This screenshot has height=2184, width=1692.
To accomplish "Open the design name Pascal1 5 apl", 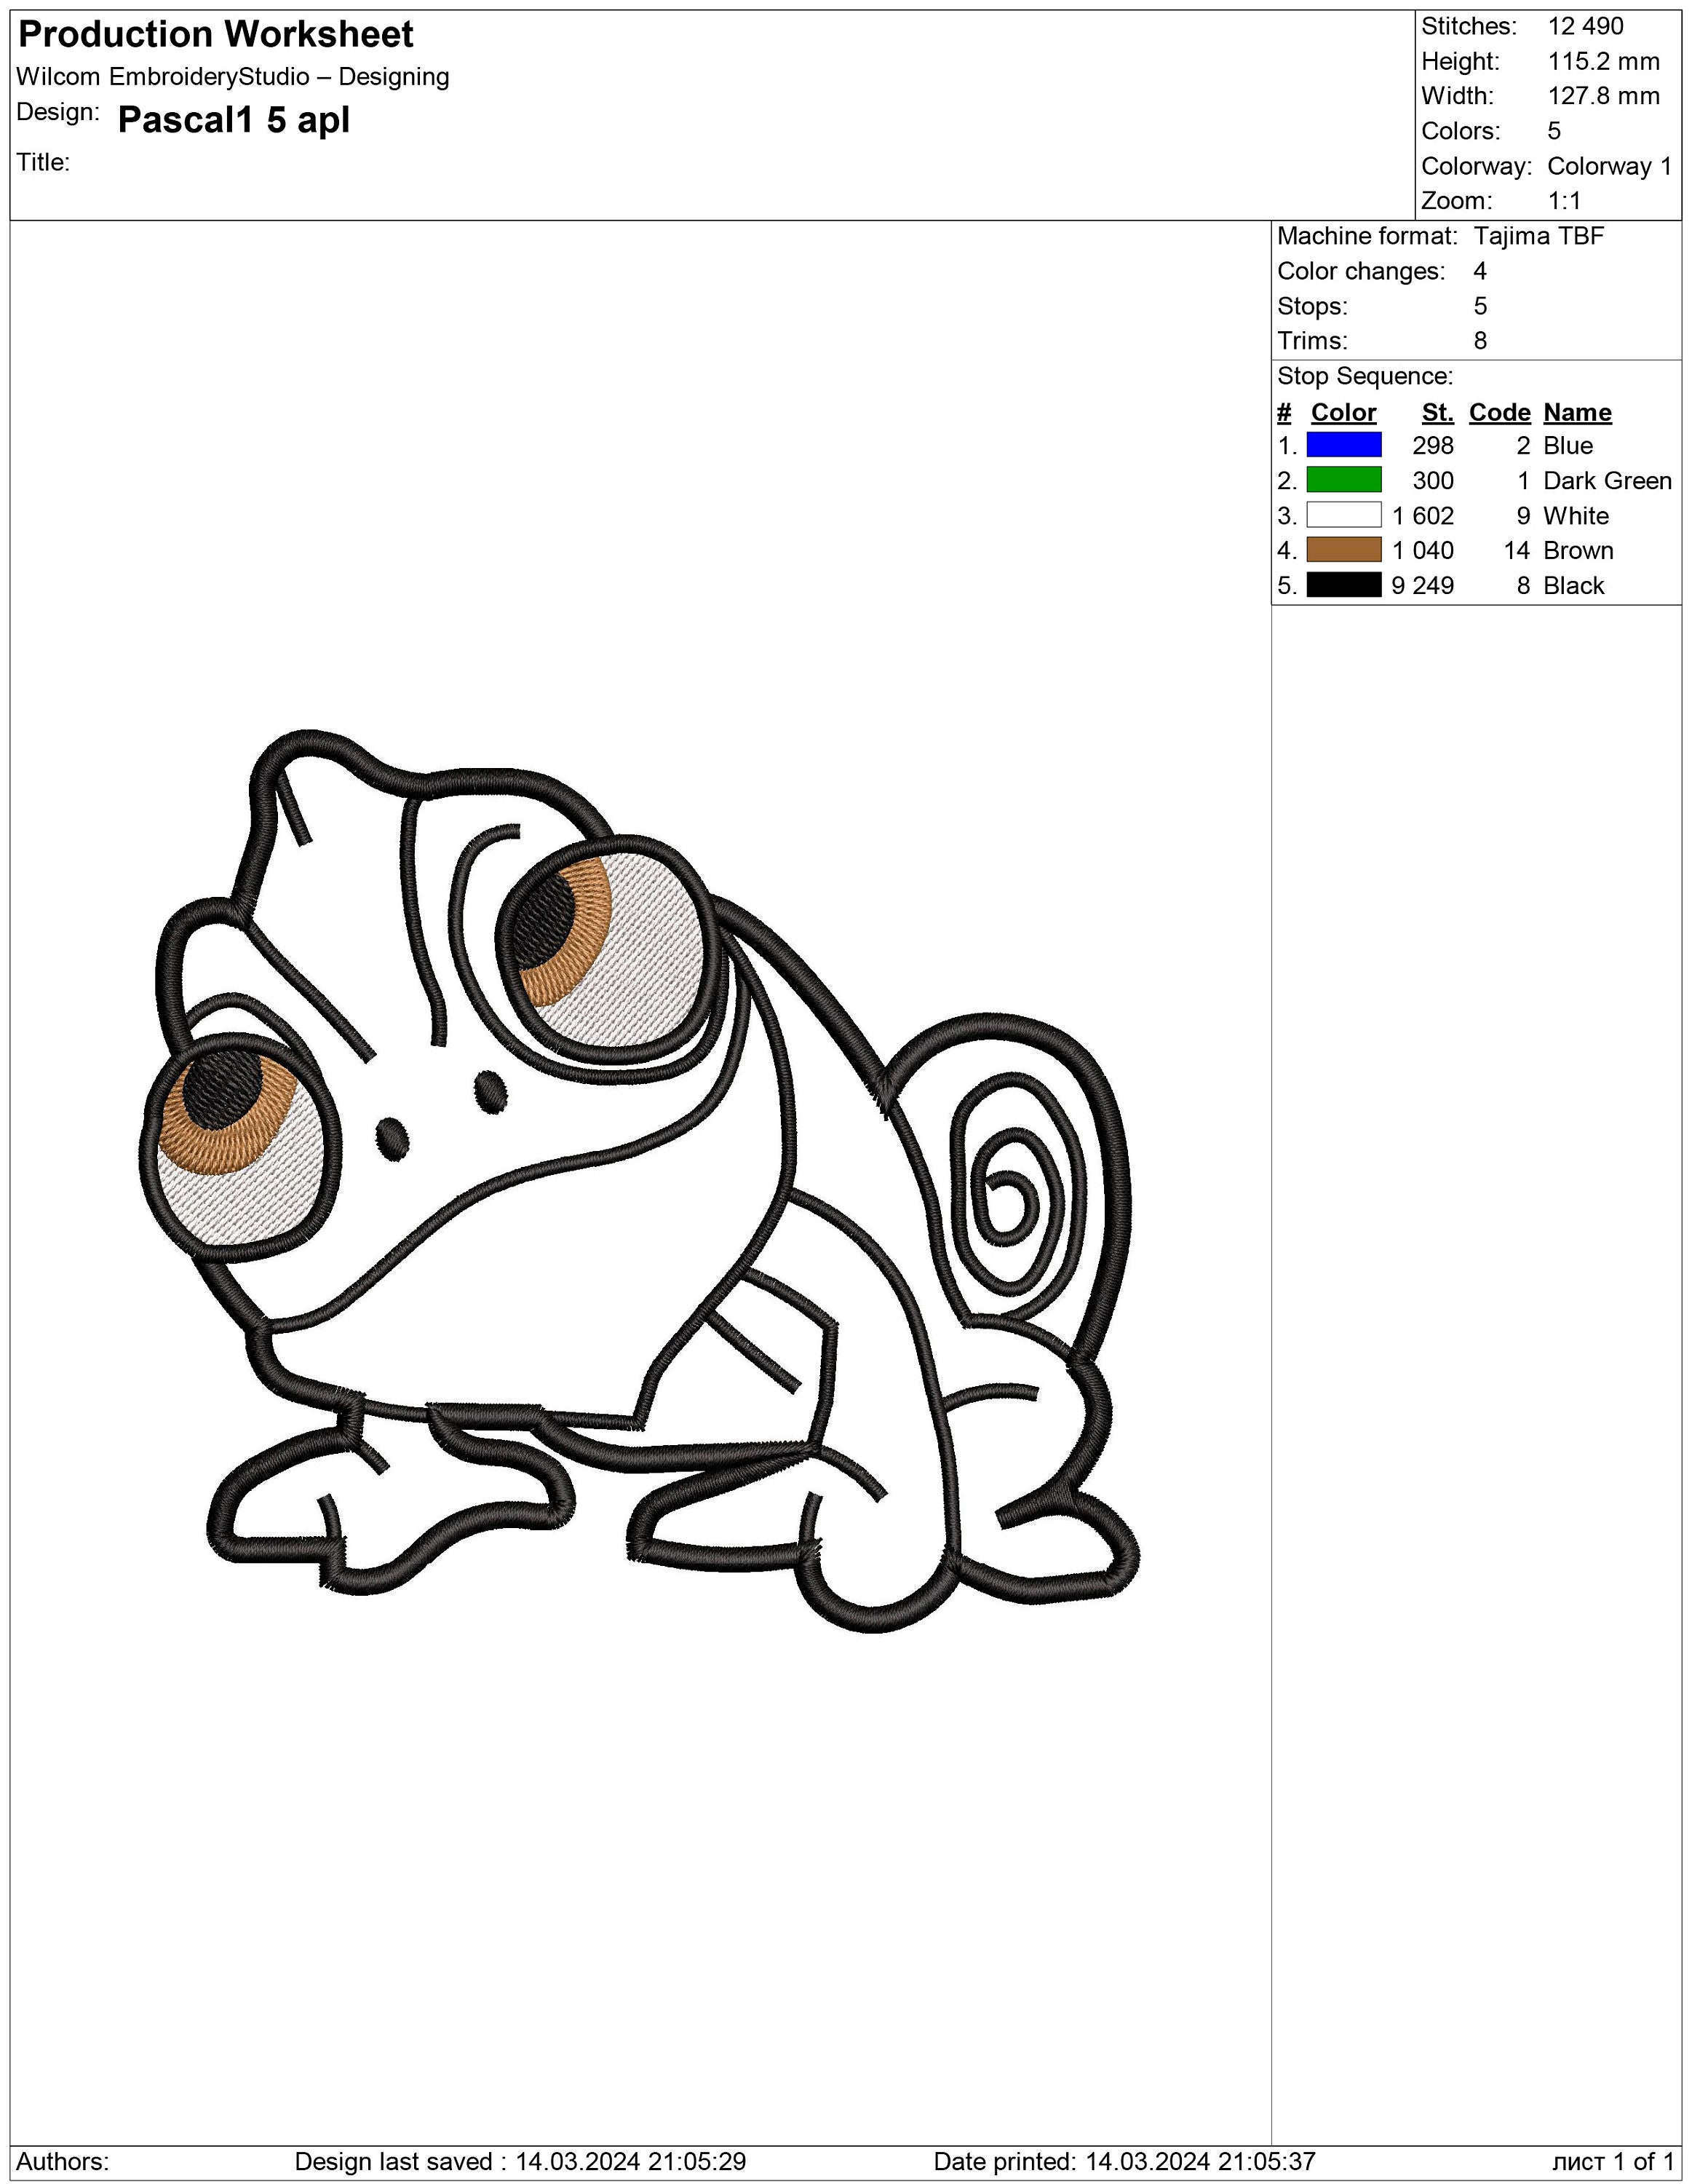I will (232, 120).
